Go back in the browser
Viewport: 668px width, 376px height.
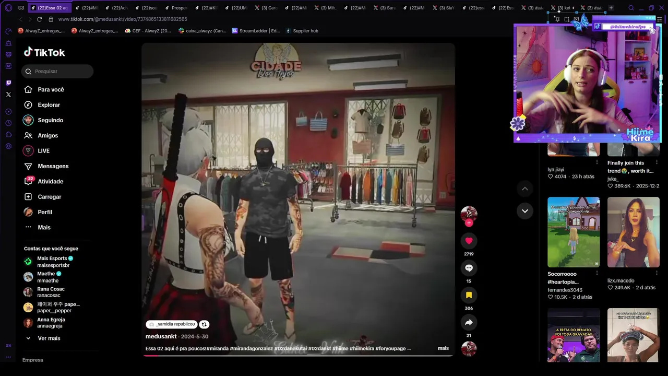[x=21, y=19]
